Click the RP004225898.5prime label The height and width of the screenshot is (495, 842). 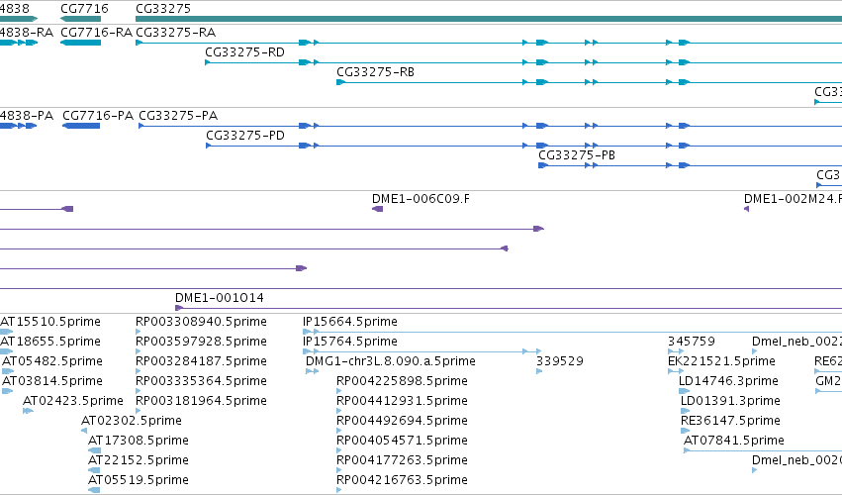[403, 381]
